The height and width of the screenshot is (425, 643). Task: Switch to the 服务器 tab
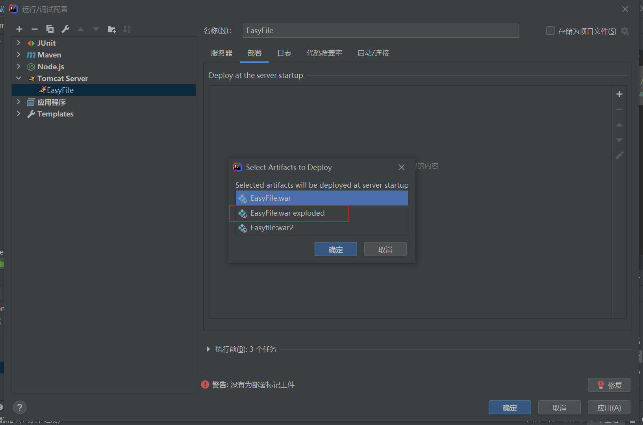222,53
